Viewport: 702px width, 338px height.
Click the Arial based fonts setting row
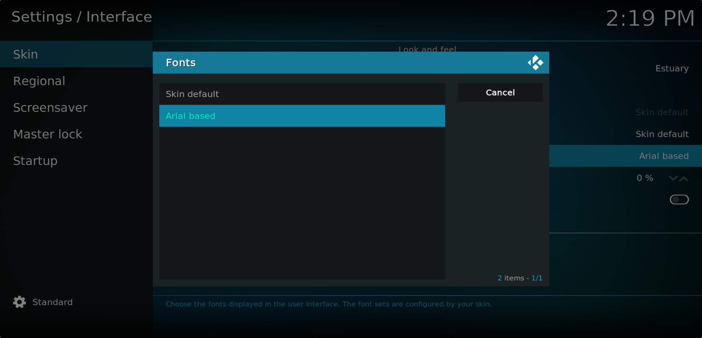pos(625,156)
